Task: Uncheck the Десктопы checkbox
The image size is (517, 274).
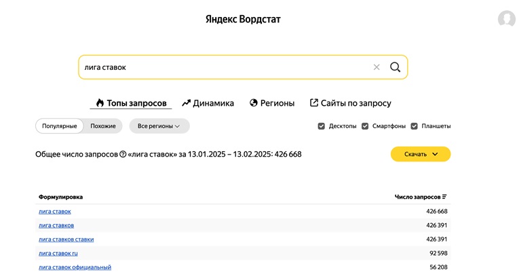Action: [x=321, y=126]
